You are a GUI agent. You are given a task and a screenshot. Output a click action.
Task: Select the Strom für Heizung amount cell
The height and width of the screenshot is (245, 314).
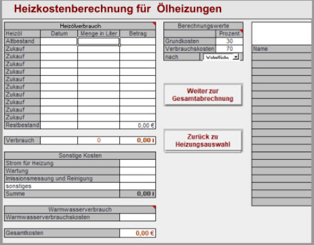[138, 164]
